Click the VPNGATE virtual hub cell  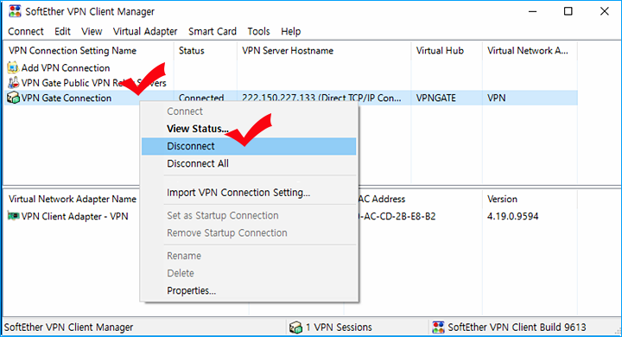click(x=435, y=98)
